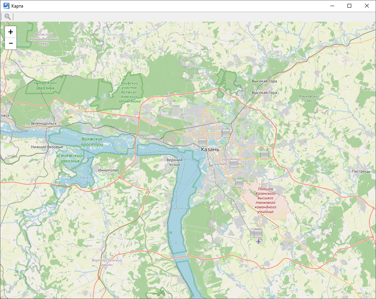The height and width of the screenshot is (299, 376).
Task: Click the Казань city label
Action: pyautogui.click(x=210, y=149)
